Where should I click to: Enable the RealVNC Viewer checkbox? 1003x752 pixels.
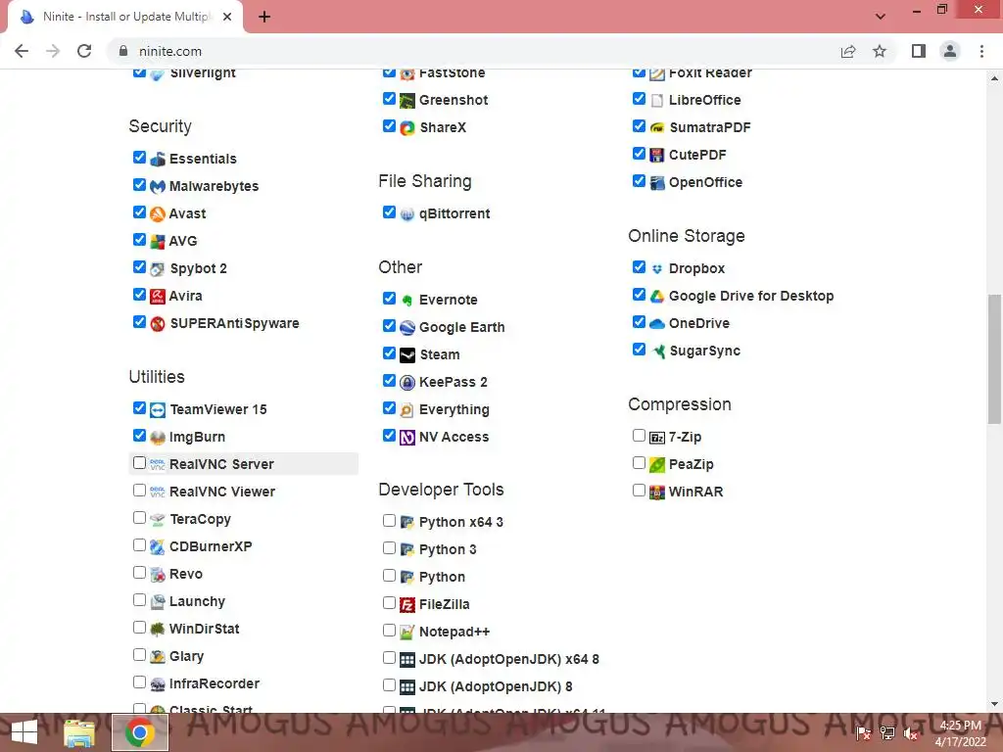tap(139, 490)
